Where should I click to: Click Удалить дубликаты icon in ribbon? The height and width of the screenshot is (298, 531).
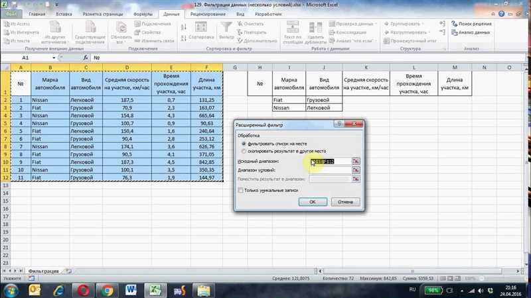coord(315,27)
